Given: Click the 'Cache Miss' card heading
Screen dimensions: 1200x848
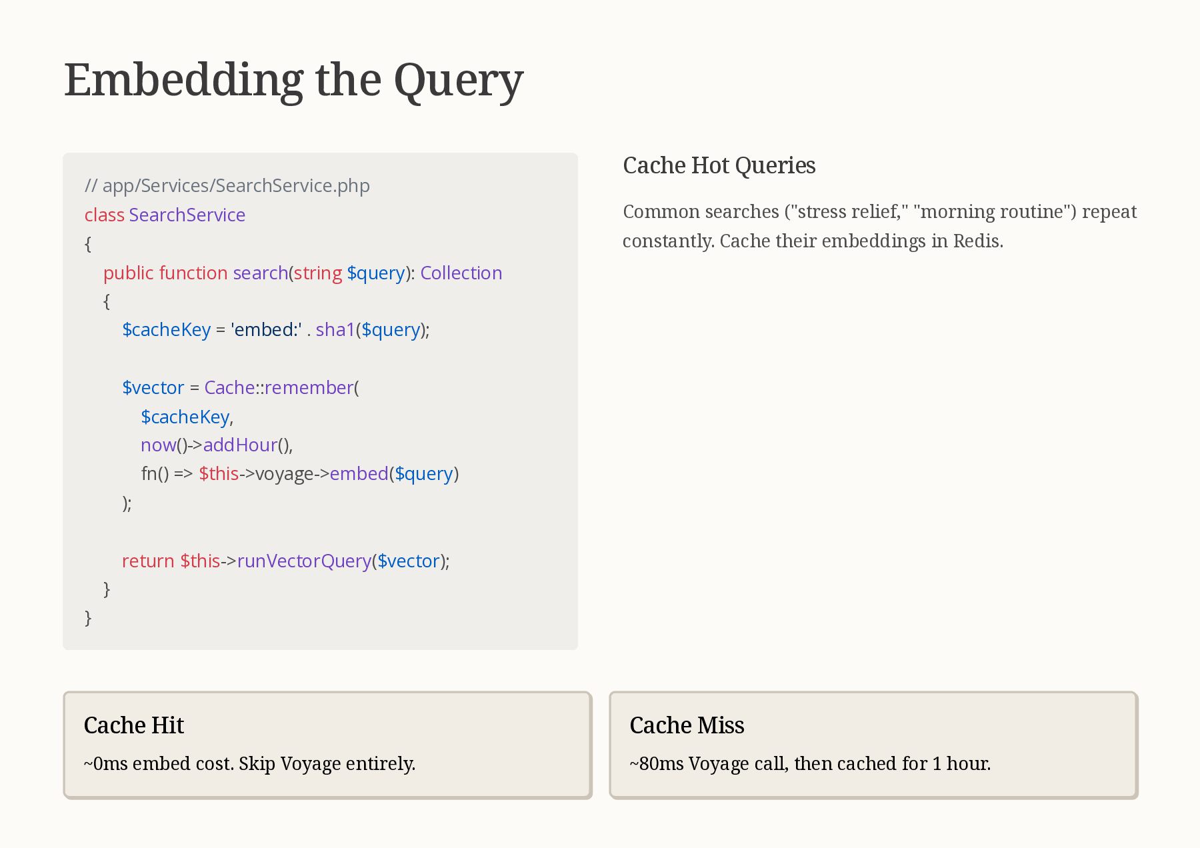Looking at the screenshot, I should coord(687,725).
